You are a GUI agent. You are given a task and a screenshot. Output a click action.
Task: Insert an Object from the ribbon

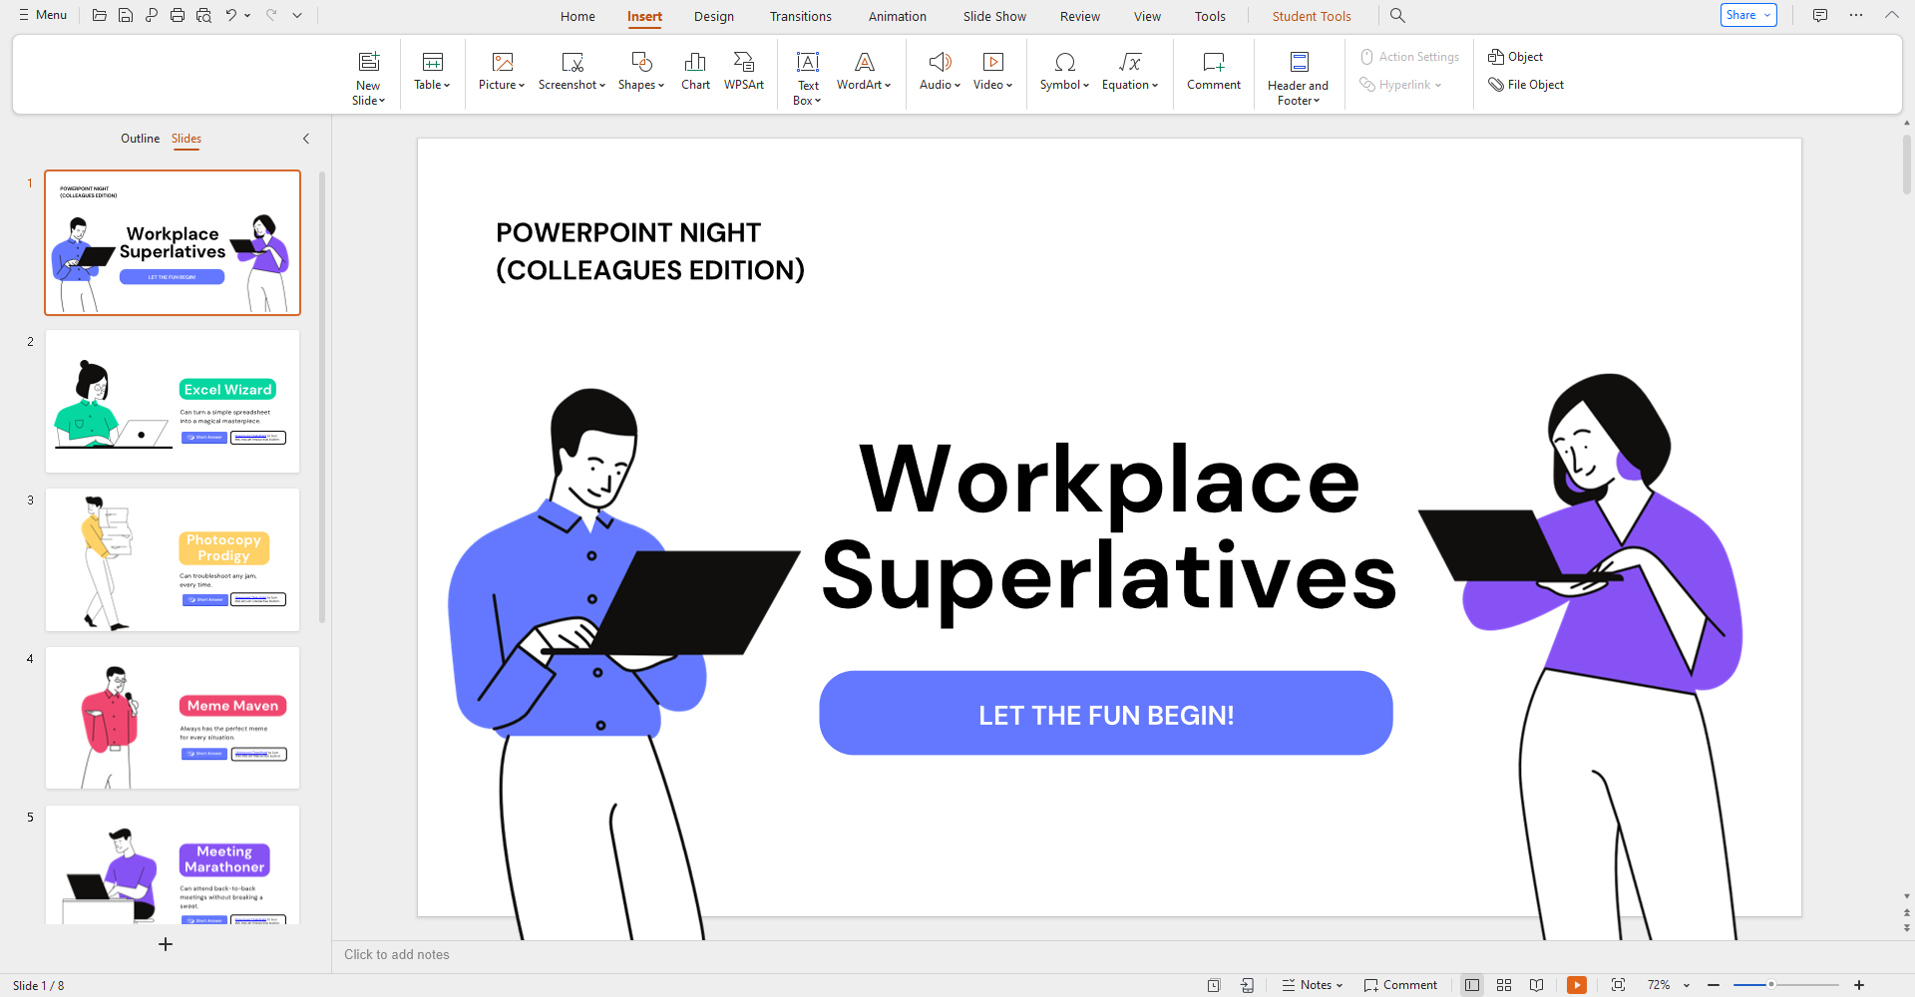(x=1516, y=57)
